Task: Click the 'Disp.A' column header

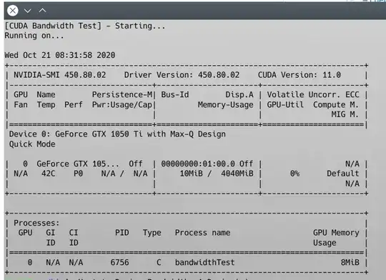Action: pyautogui.click(x=239, y=94)
